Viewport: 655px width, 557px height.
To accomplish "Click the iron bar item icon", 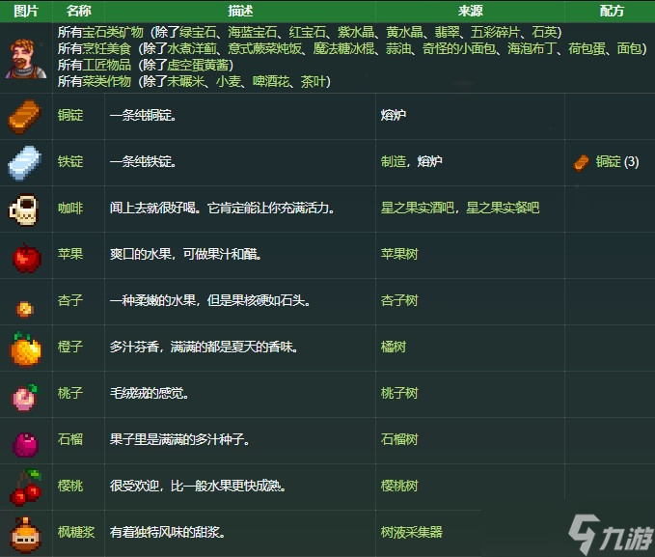I will [x=25, y=163].
